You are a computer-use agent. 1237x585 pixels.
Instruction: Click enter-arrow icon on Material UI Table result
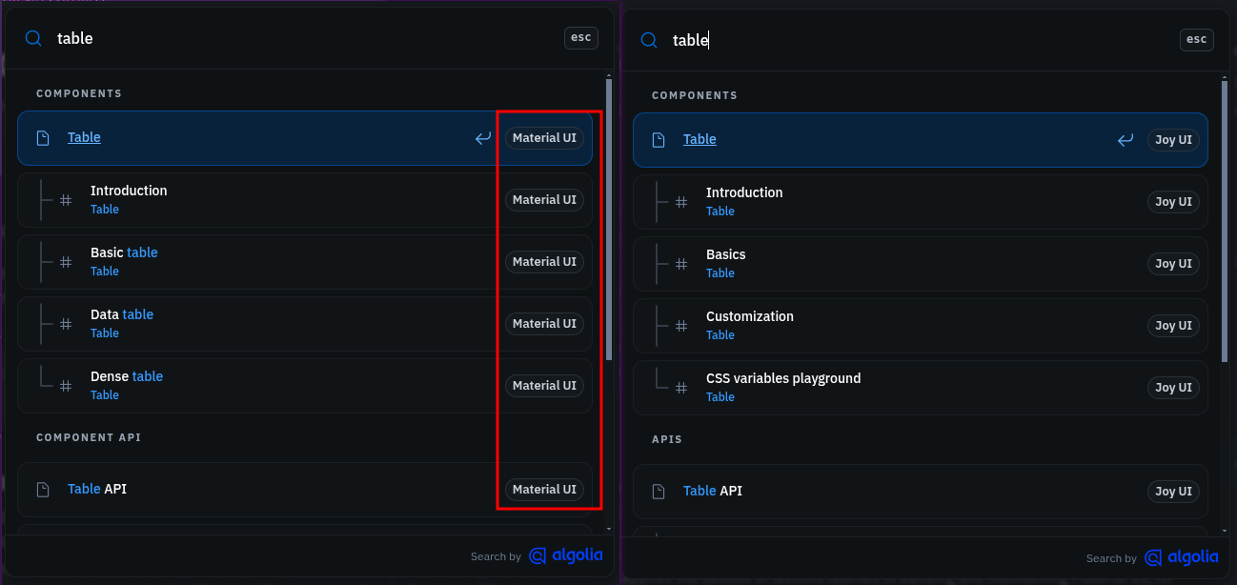click(483, 138)
